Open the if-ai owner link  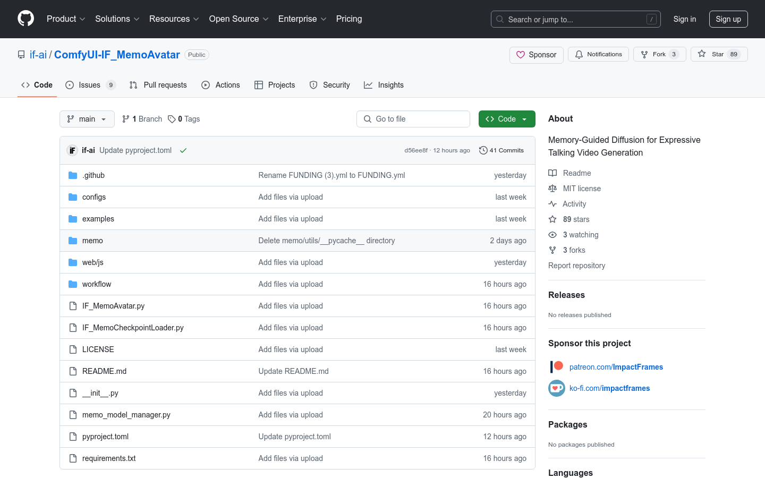[38, 55]
